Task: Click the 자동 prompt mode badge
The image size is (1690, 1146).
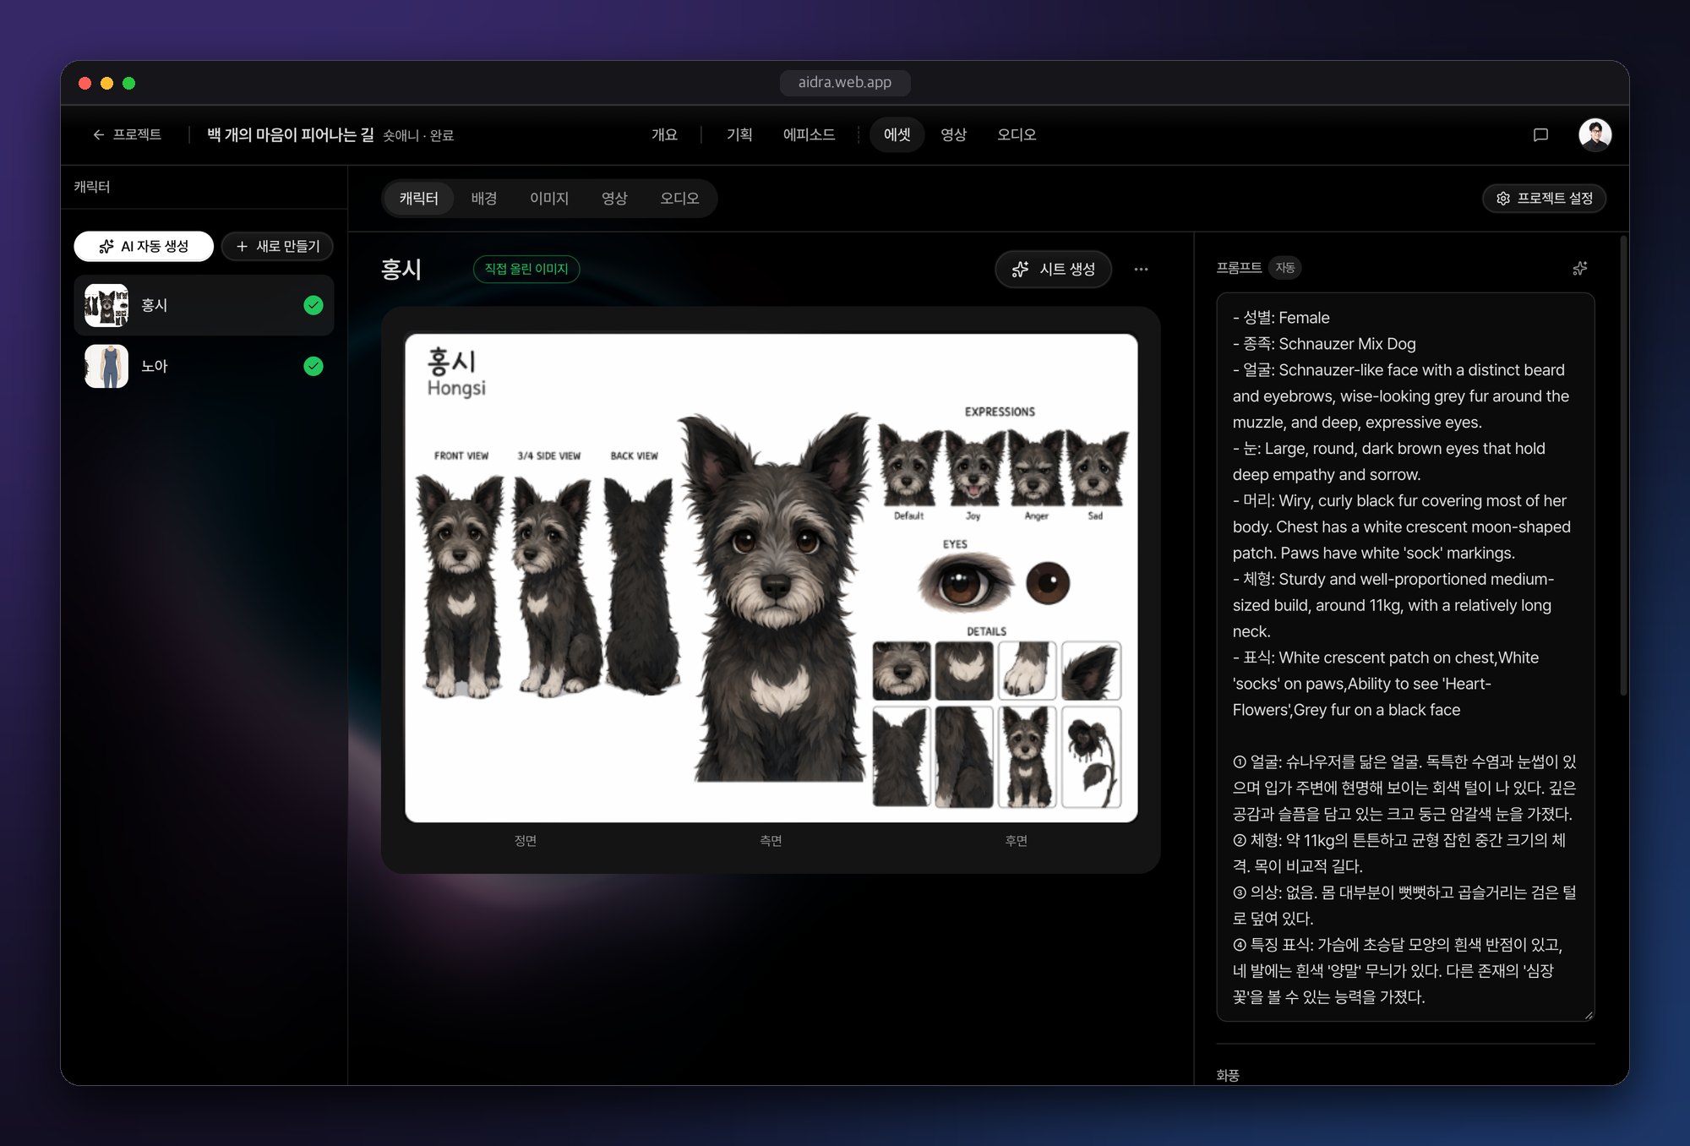Action: [x=1284, y=268]
